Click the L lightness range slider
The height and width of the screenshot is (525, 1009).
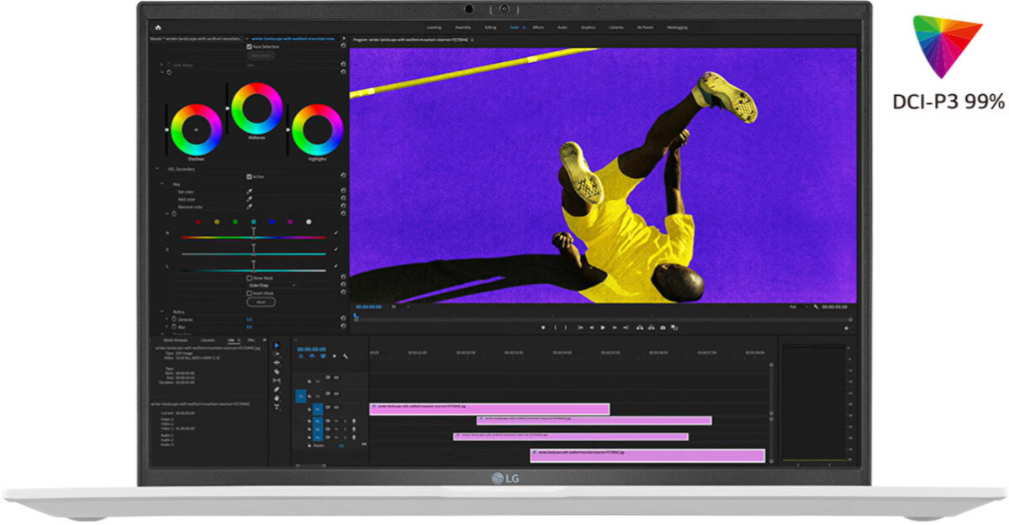pyautogui.click(x=253, y=269)
